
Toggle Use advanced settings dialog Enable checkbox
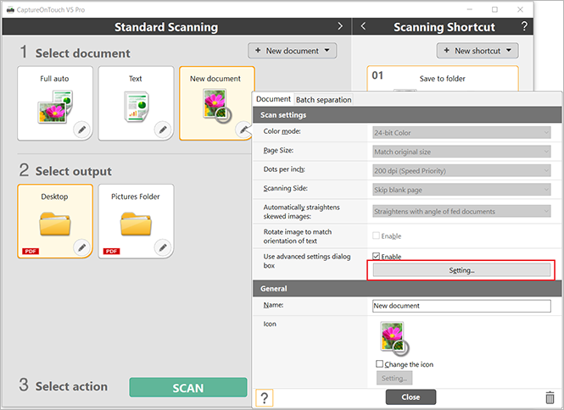click(x=377, y=256)
